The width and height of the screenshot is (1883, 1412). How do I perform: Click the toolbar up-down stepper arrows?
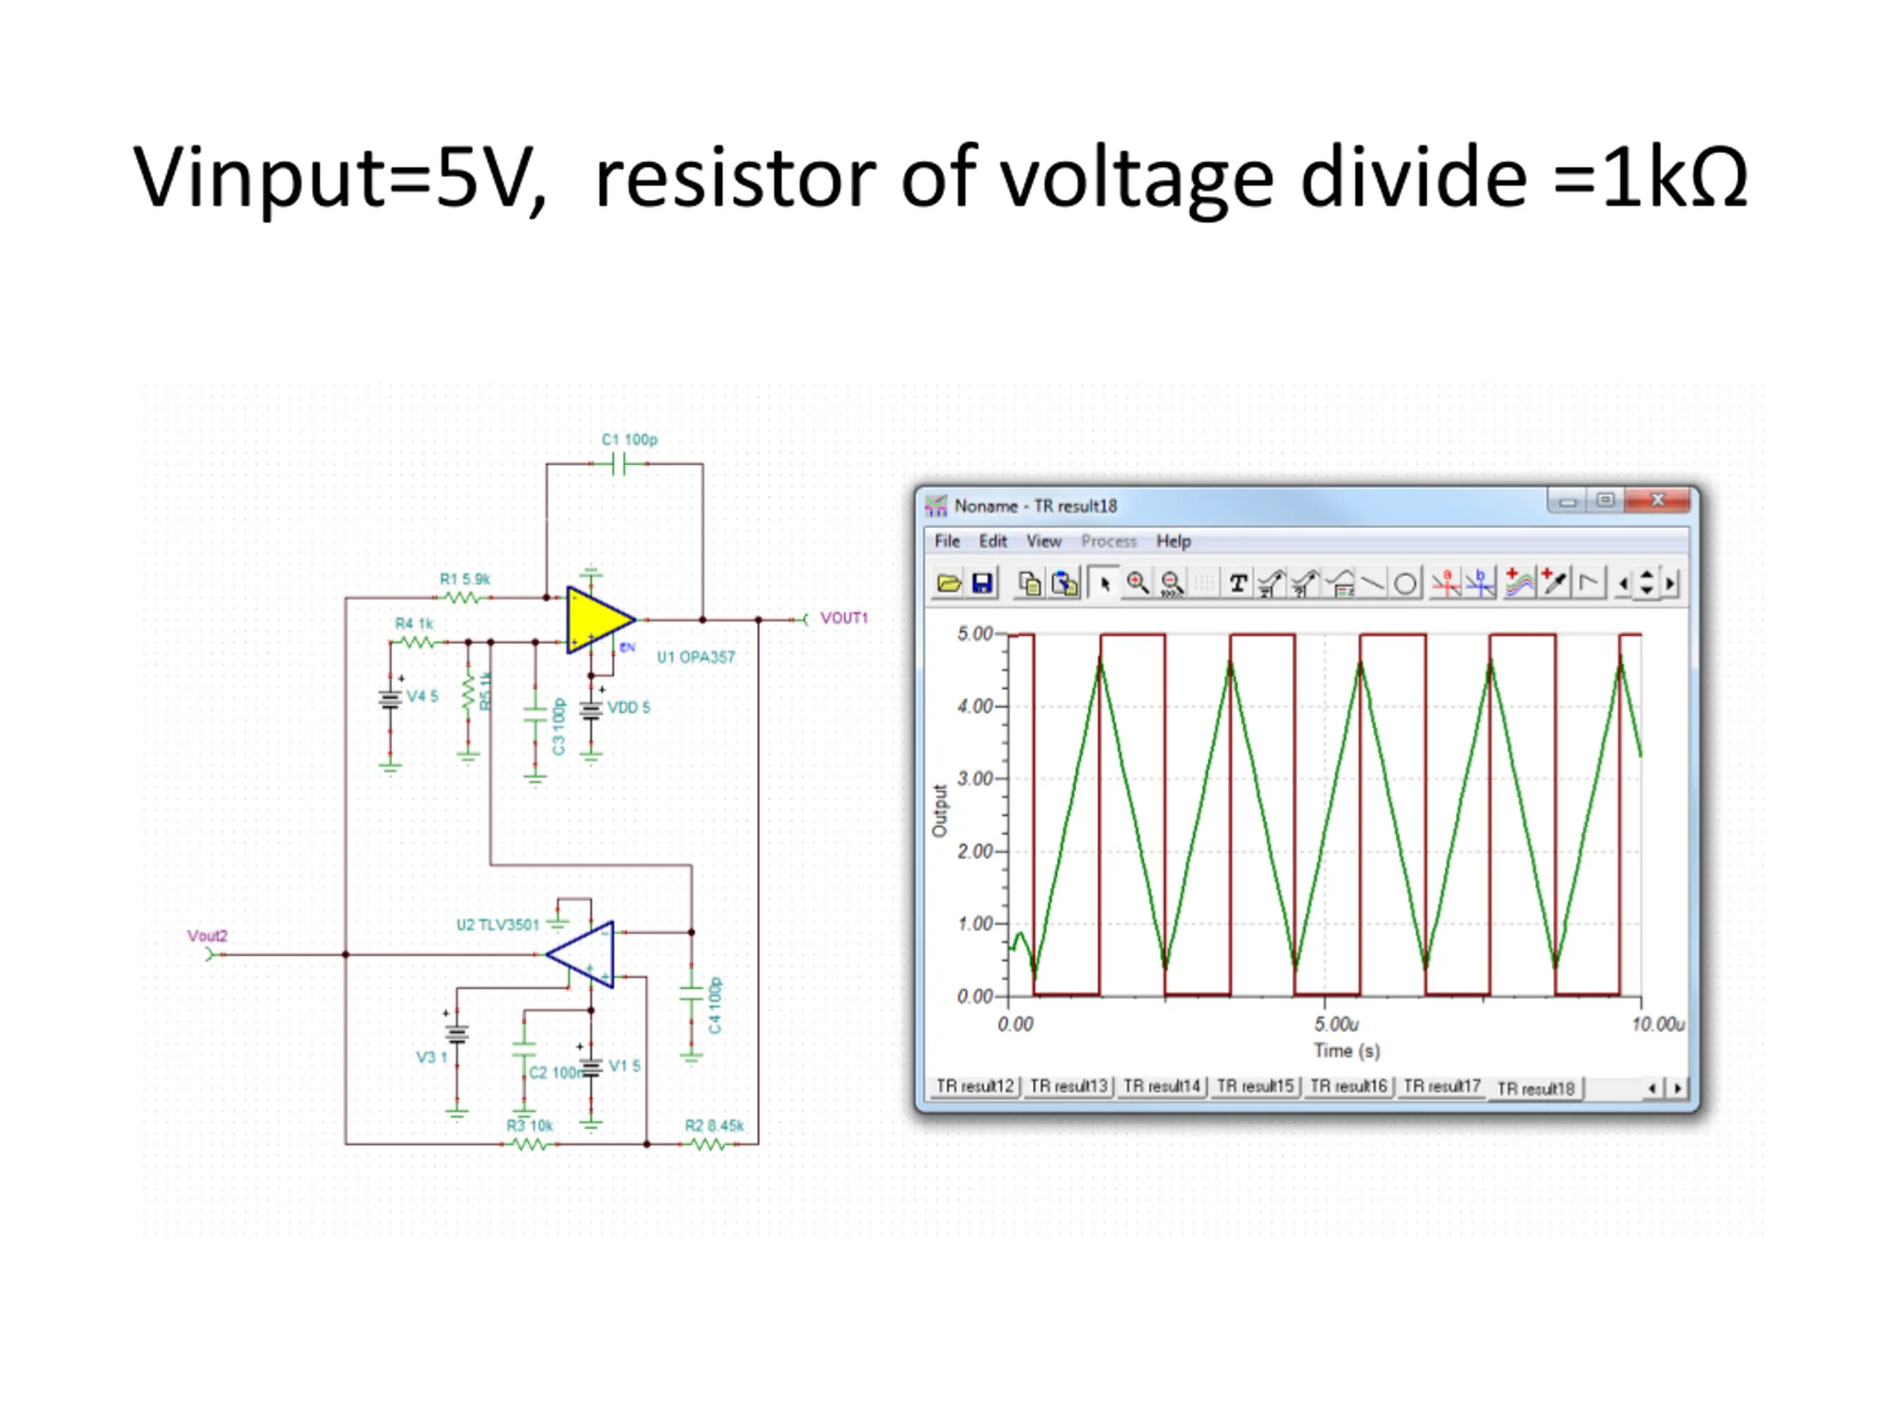1646,584
